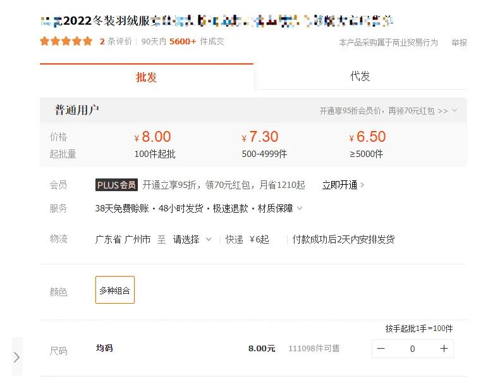The width and height of the screenshot is (488, 381).
Task: Click the arrow next to 立即开通
Action: coord(362,185)
